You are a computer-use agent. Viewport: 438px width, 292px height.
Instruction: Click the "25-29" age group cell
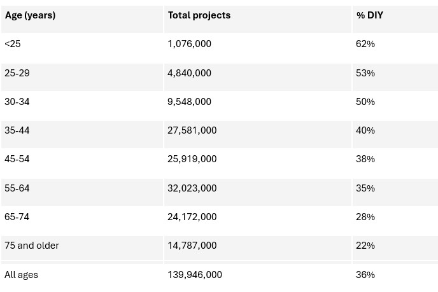(x=17, y=73)
